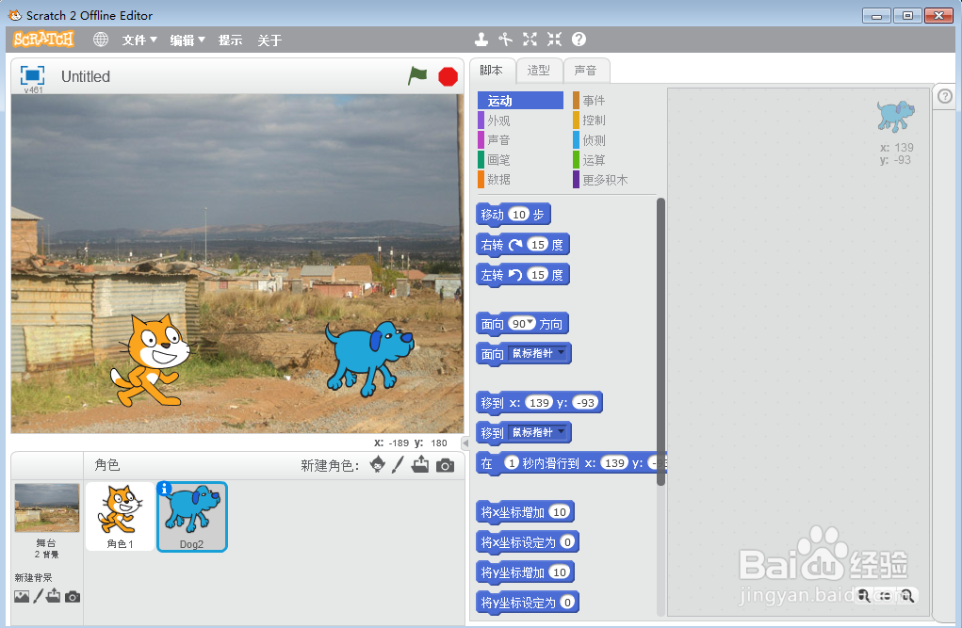Image resolution: width=962 pixels, height=628 pixels.
Task: Click the Scratch logo
Action: pyautogui.click(x=43, y=40)
